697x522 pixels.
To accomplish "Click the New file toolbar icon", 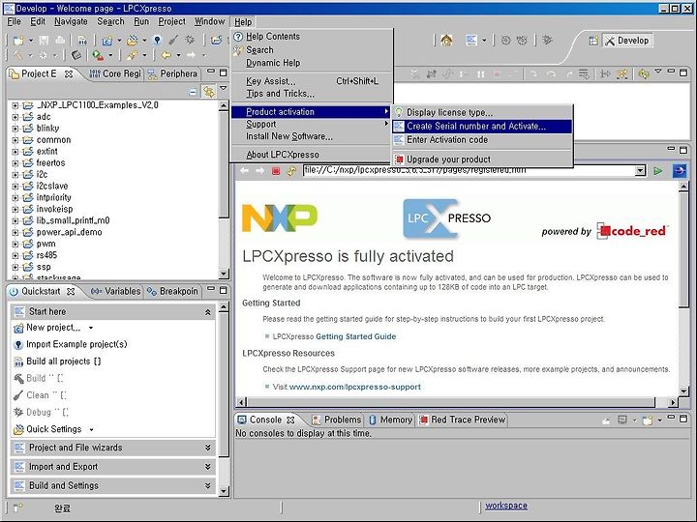I will 18,41.
